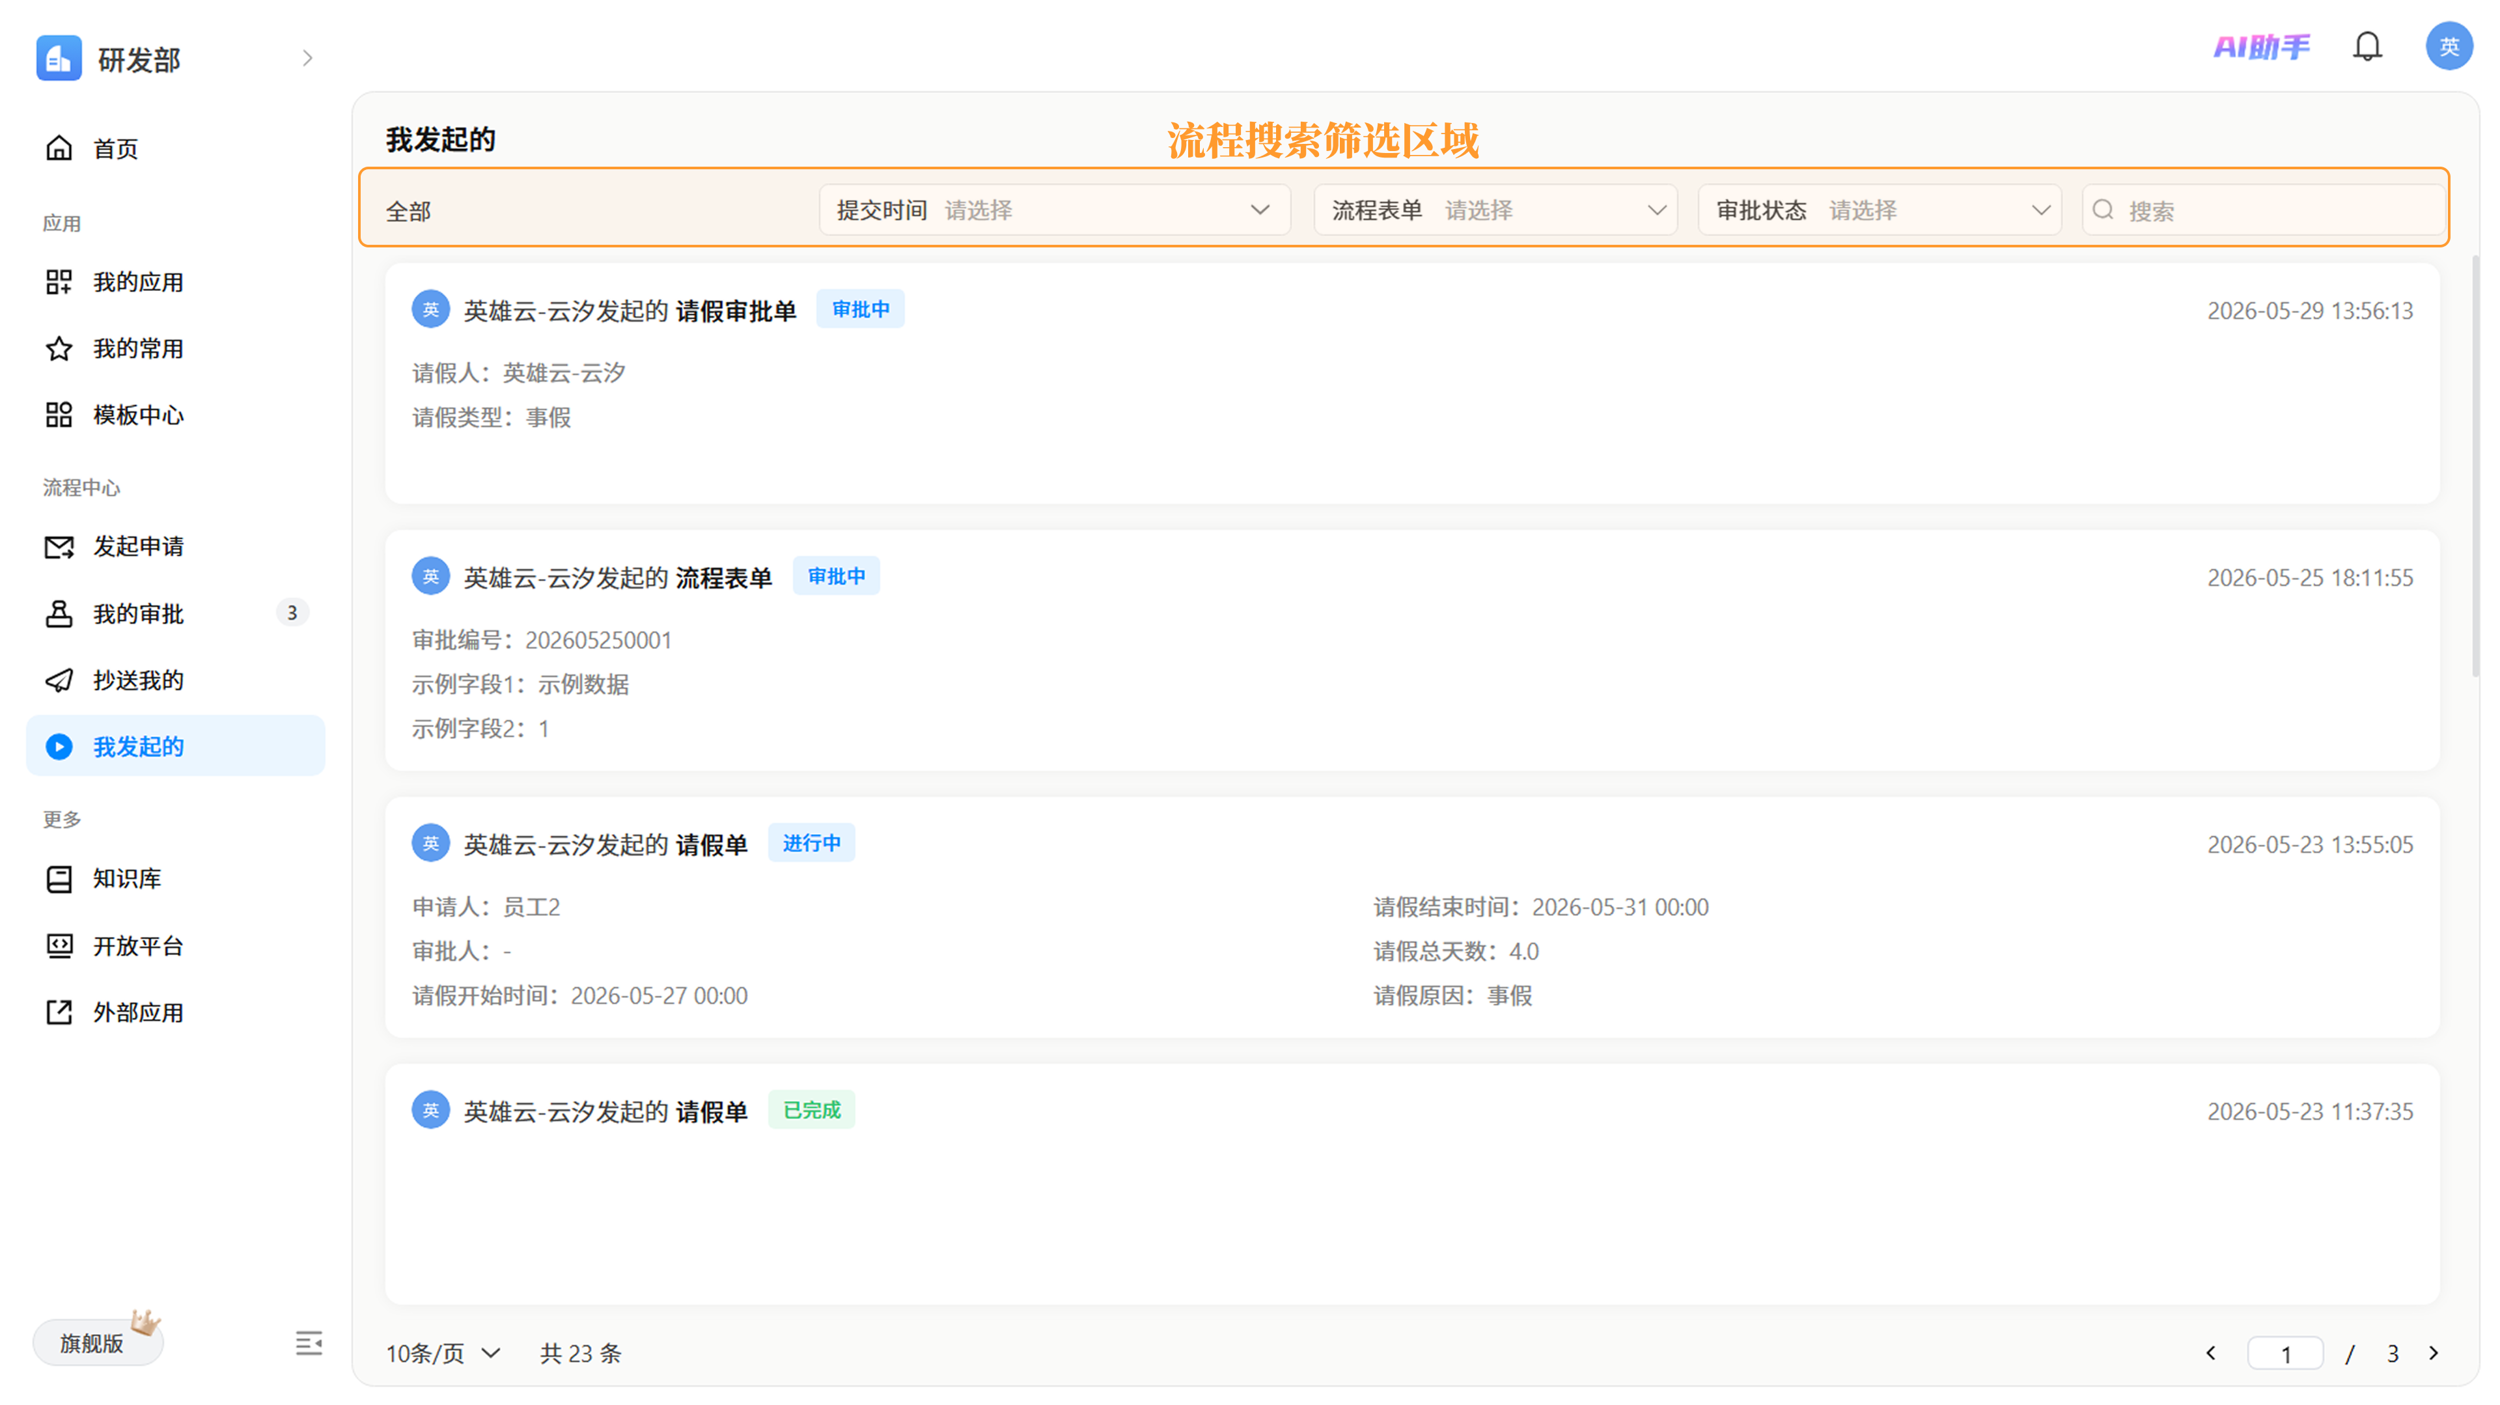Click the 搜索 search input field

pos(2263,210)
